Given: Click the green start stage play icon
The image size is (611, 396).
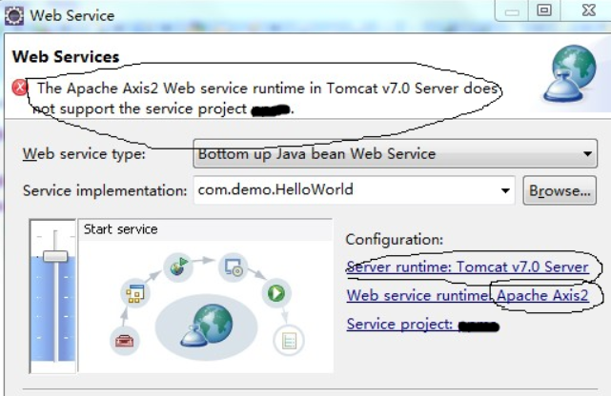Looking at the screenshot, I should point(276,293).
